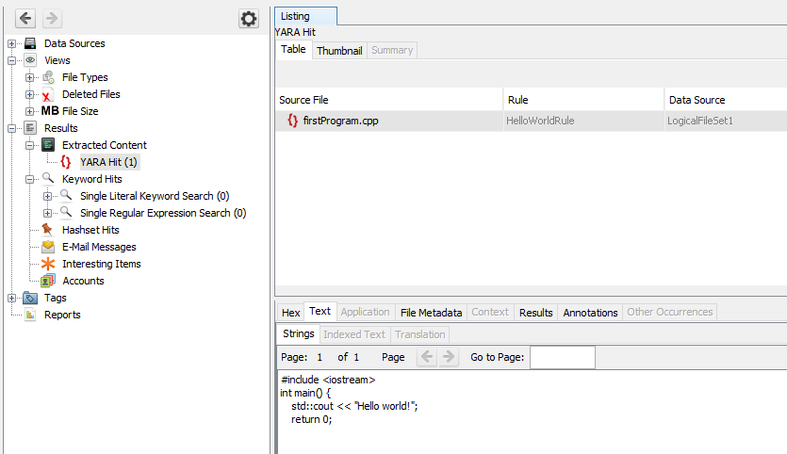Click the back arrow navigation button

pos(25,19)
